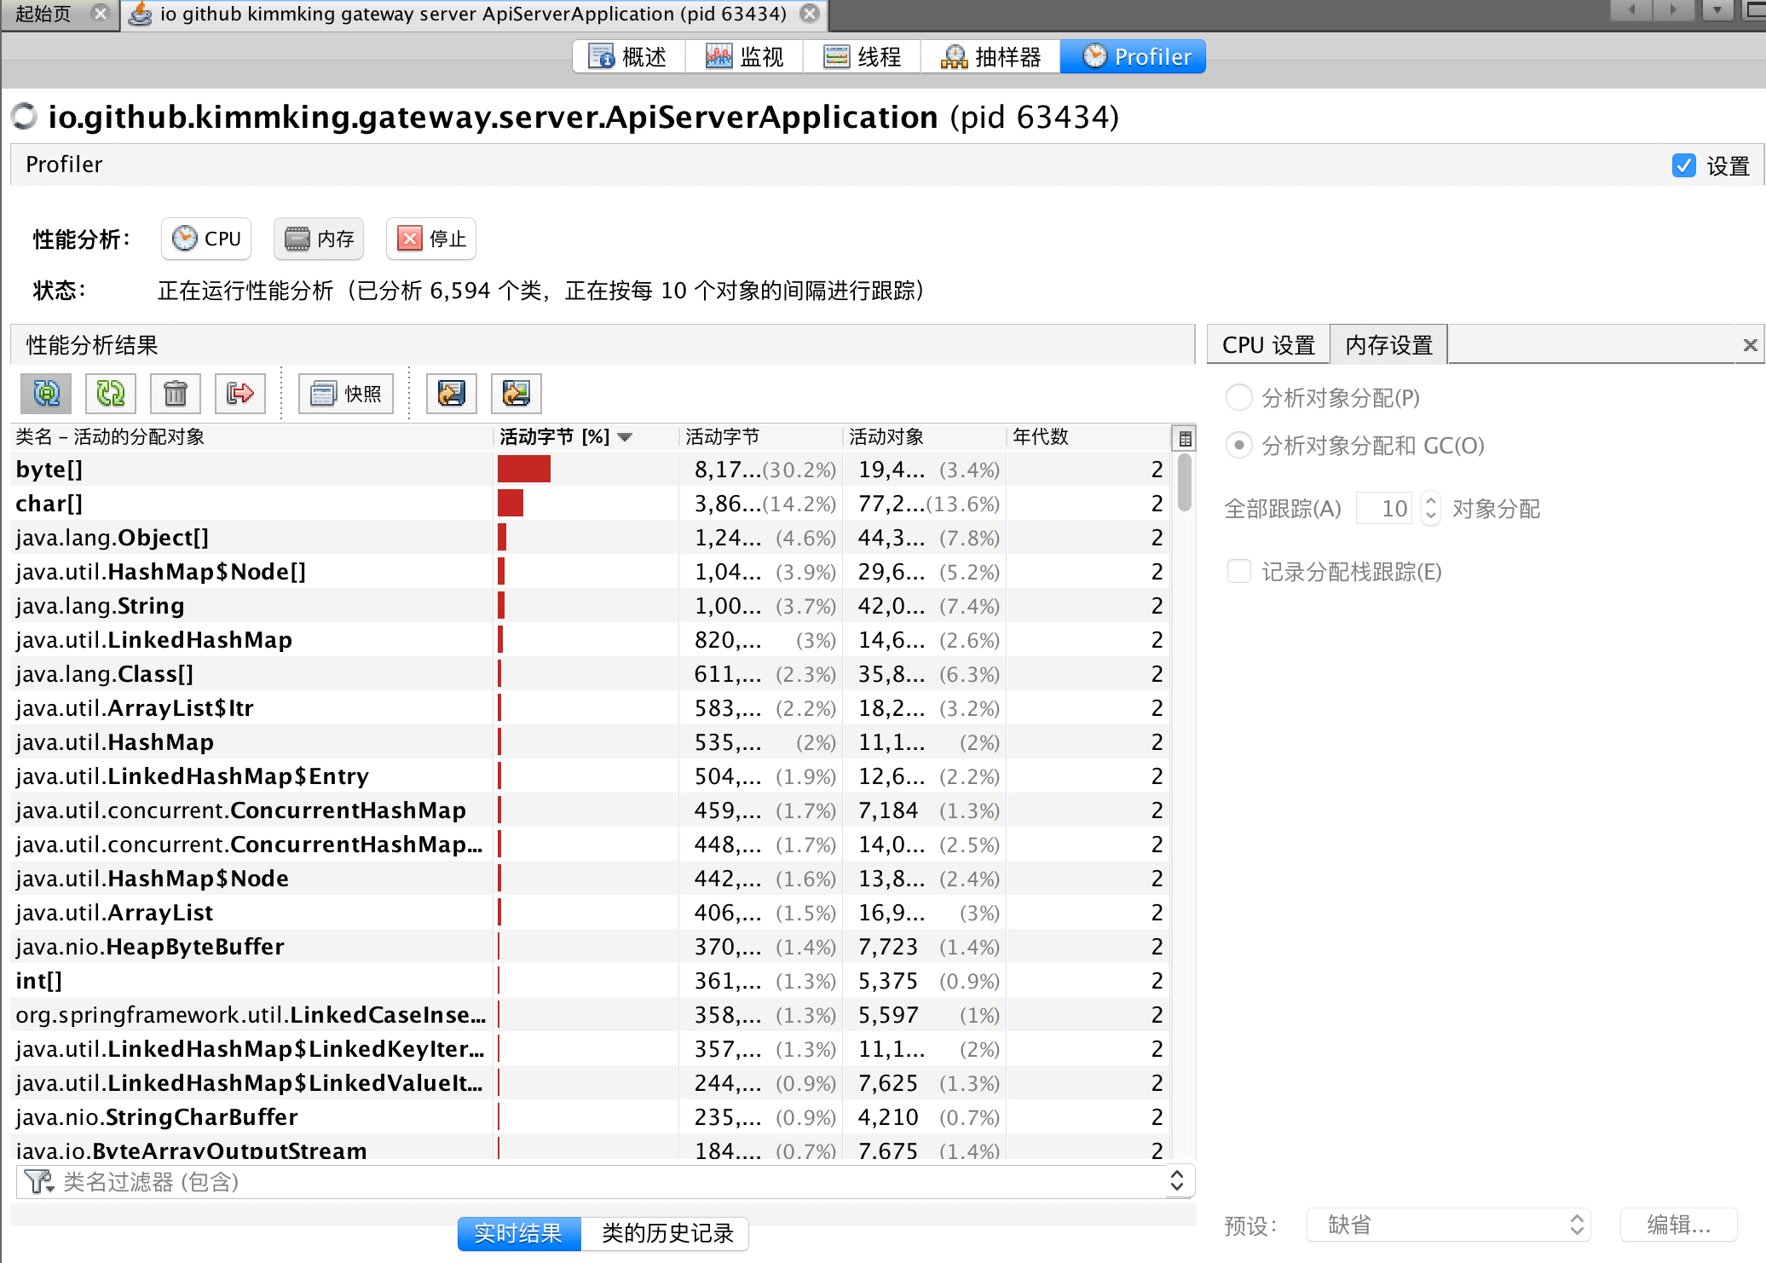Screen dimensions: 1766x1263
Task: Click the reset collected results icon
Action: (240, 394)
